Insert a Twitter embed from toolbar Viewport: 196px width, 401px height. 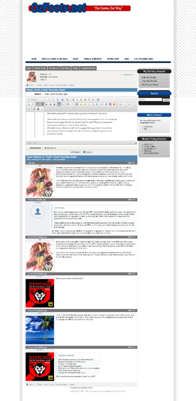(x=106, y=104)
